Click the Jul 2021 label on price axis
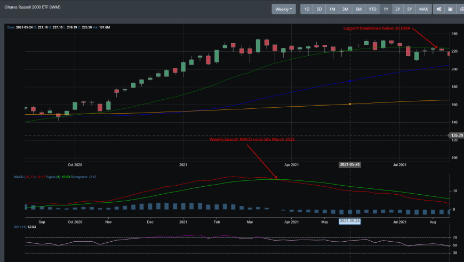The image size is (464, 262). point(399,164)
